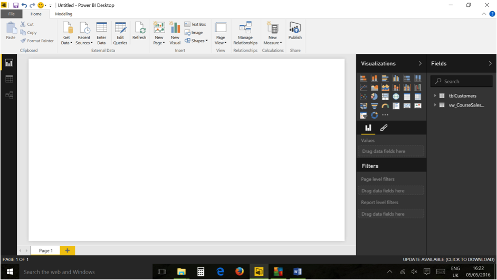Select the KPI visualization
This screenshot has width=497, height=280.
[418, 106]
